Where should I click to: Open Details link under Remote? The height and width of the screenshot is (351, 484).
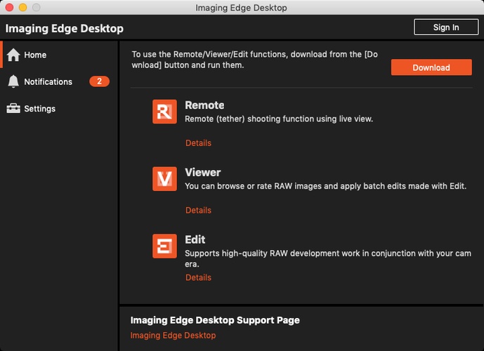click(x=198, y=143)
